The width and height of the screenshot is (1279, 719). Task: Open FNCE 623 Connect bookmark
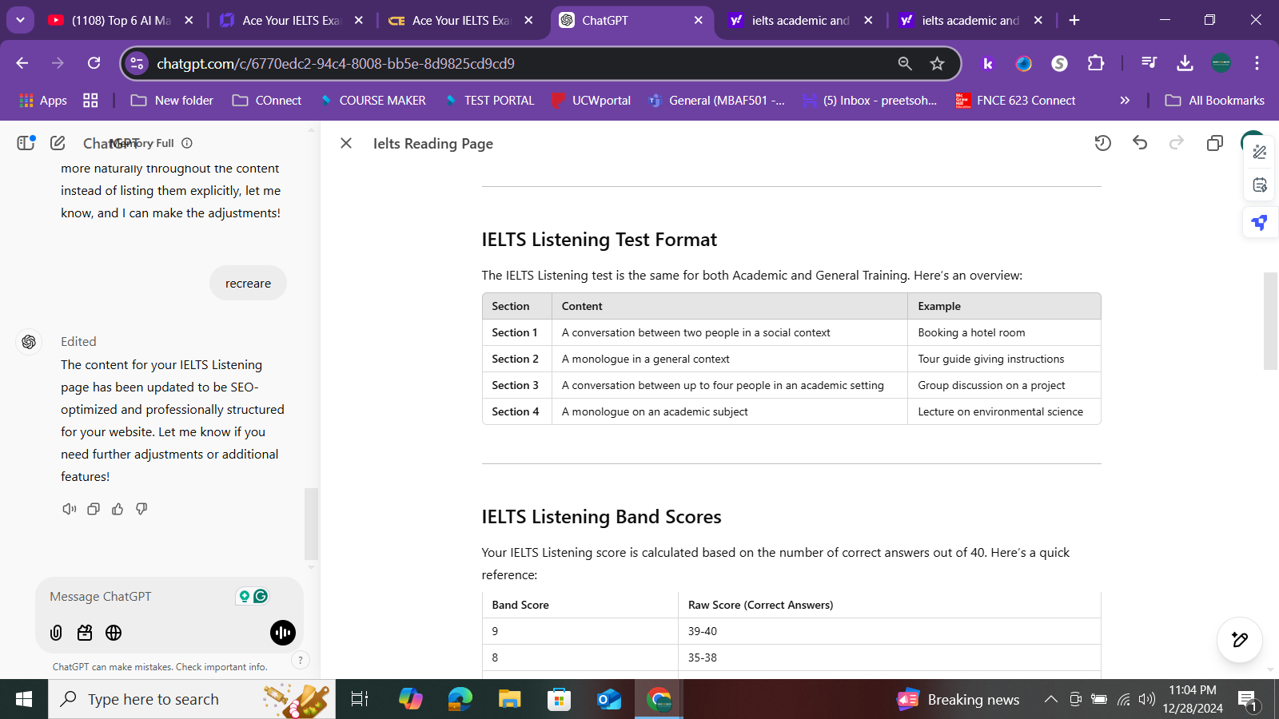(x=1015, y=101)
